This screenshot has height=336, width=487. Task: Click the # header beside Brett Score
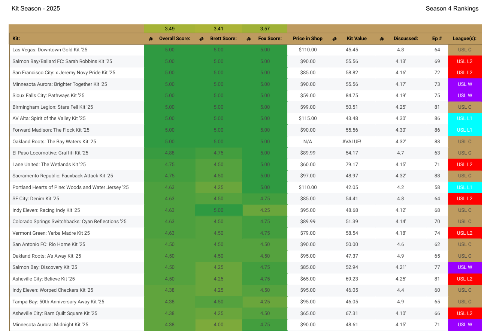tap(201, 39)
